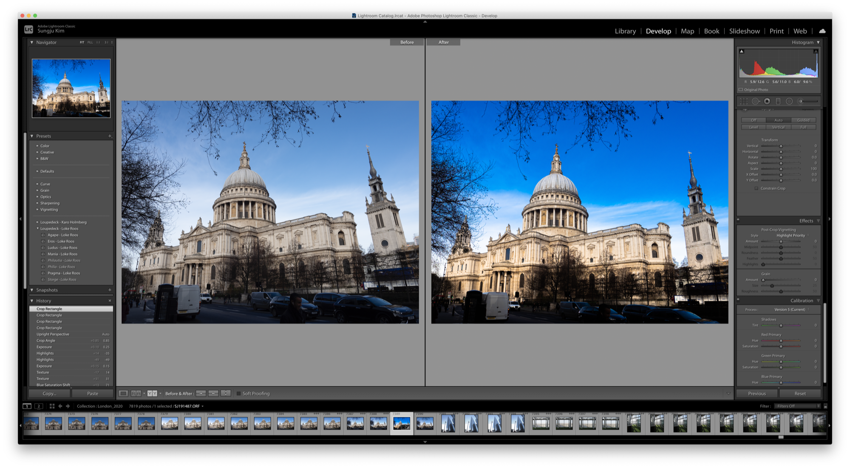Choose the Graduated Filter tool
Viewport: 850px width, 468px height.
click(x=778, y=101)
